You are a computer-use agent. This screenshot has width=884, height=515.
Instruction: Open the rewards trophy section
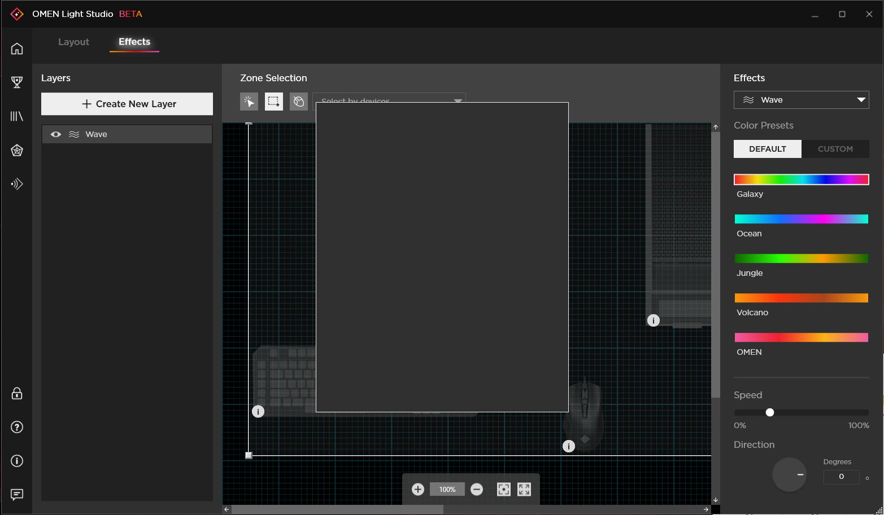(x=16, y=82)
